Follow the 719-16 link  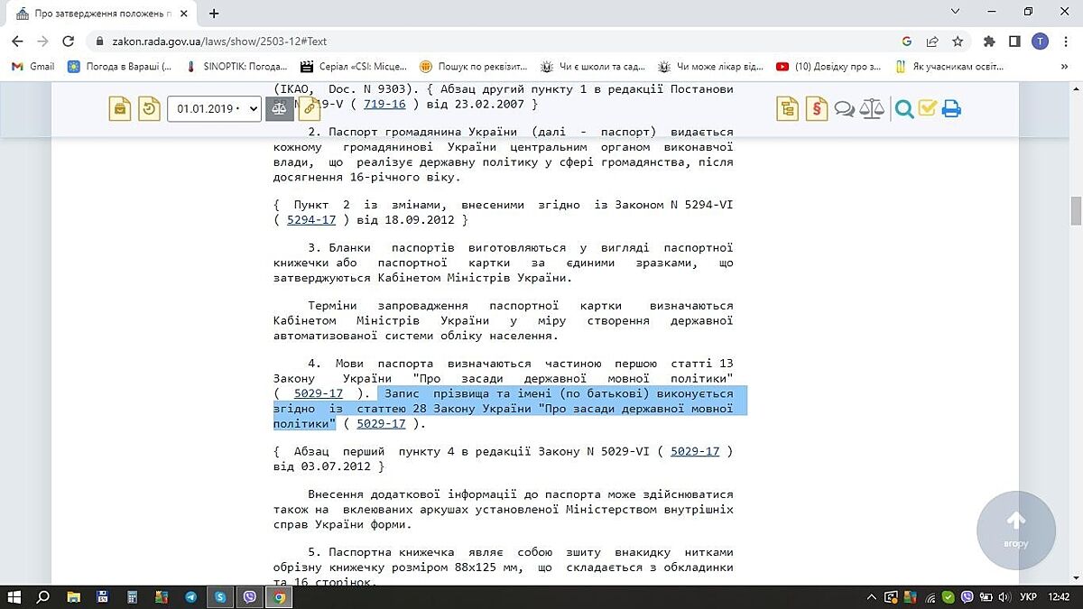click(384, 104)
